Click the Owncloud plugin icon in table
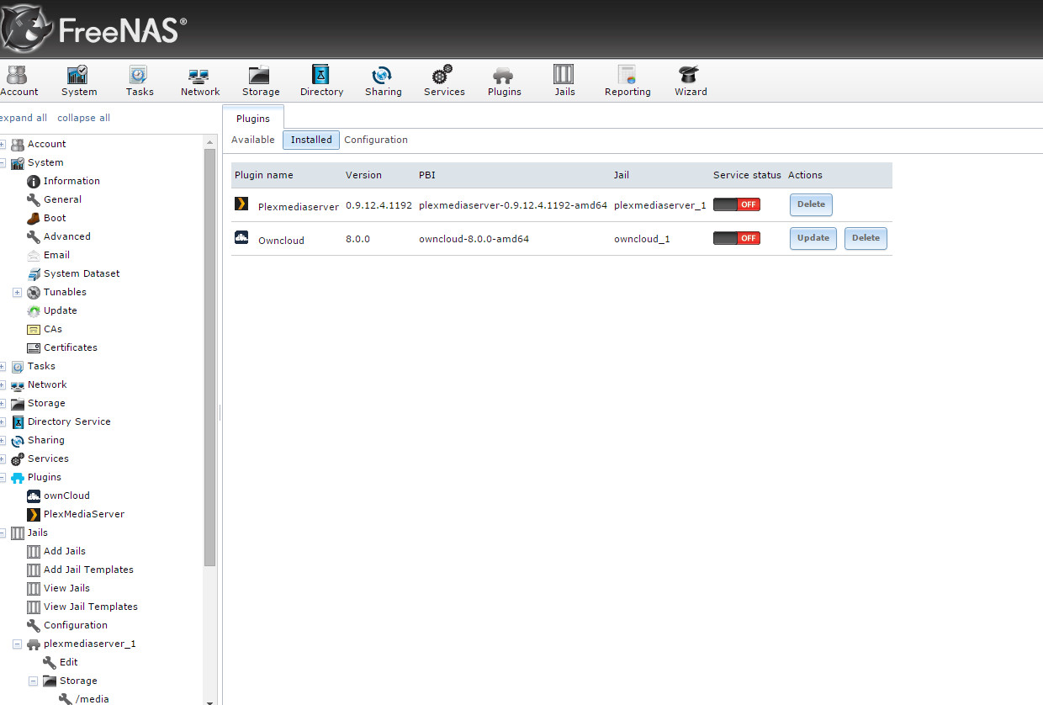 241,238
